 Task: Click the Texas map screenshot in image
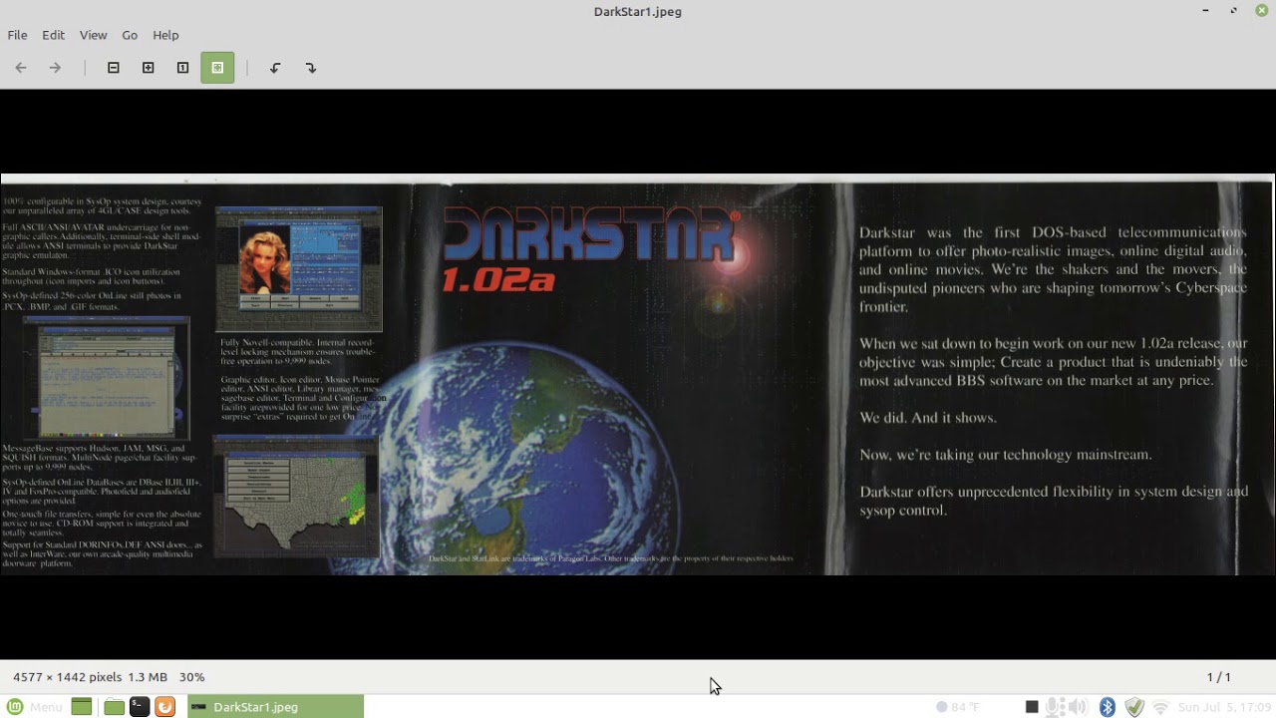pyautogui.click(x=296, y=497)
